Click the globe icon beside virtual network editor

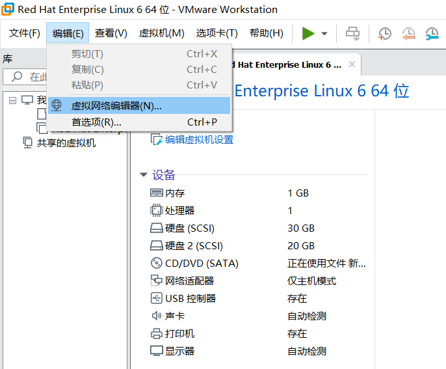pos(57,105)
